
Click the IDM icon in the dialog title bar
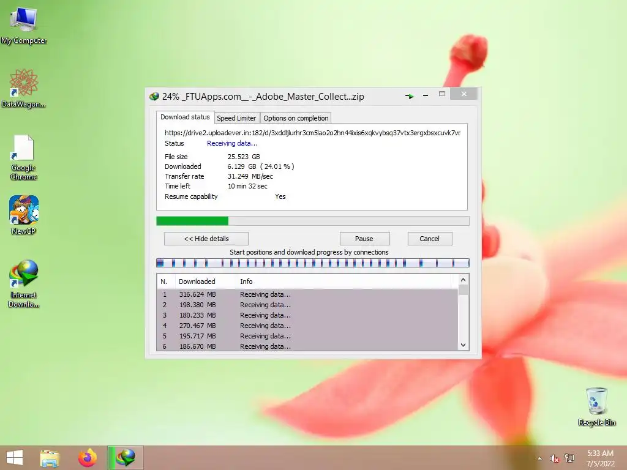154,96
